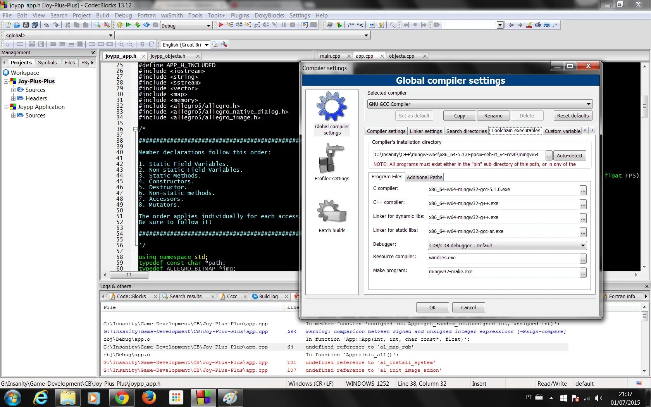Click the Run to cursor debugger icon
651x407 pixels.
tap(230, 25)
